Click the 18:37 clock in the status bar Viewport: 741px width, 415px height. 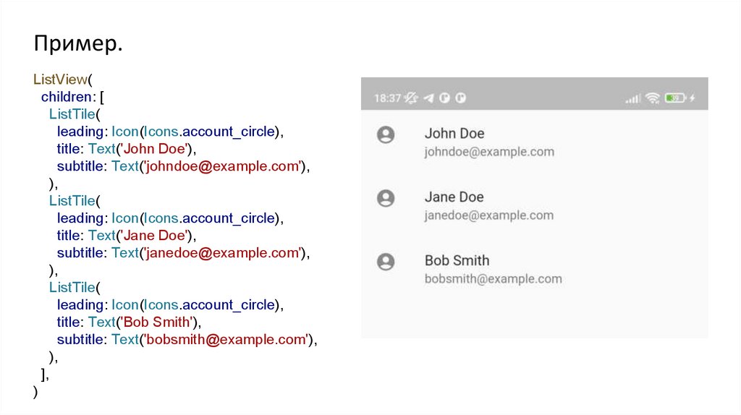coord(387,98)
